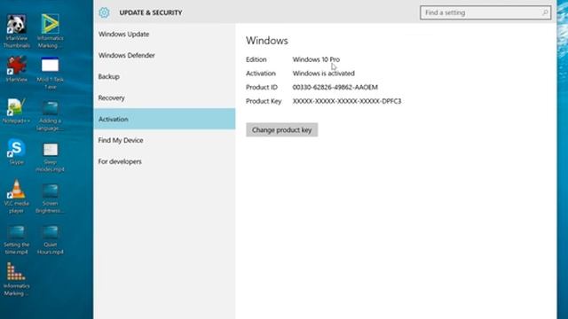568x319 pixels.
Task: Open Find My Device settings
Action: coord(164,140)
